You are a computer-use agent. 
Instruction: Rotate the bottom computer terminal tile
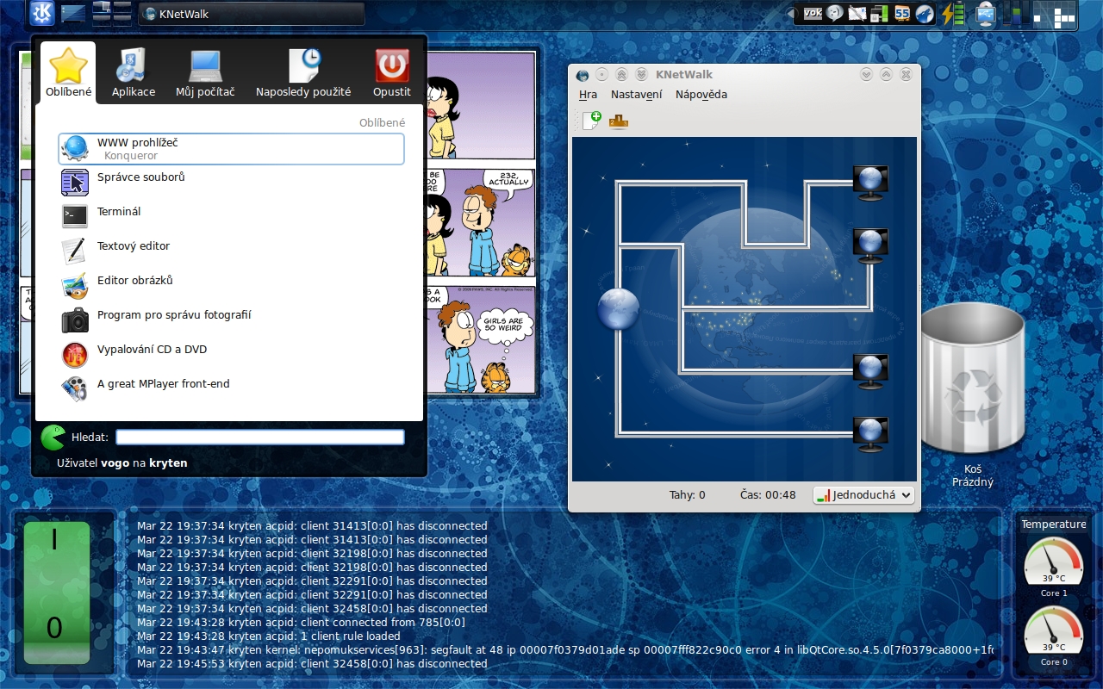pyautogui.click(x=870, y=434)
